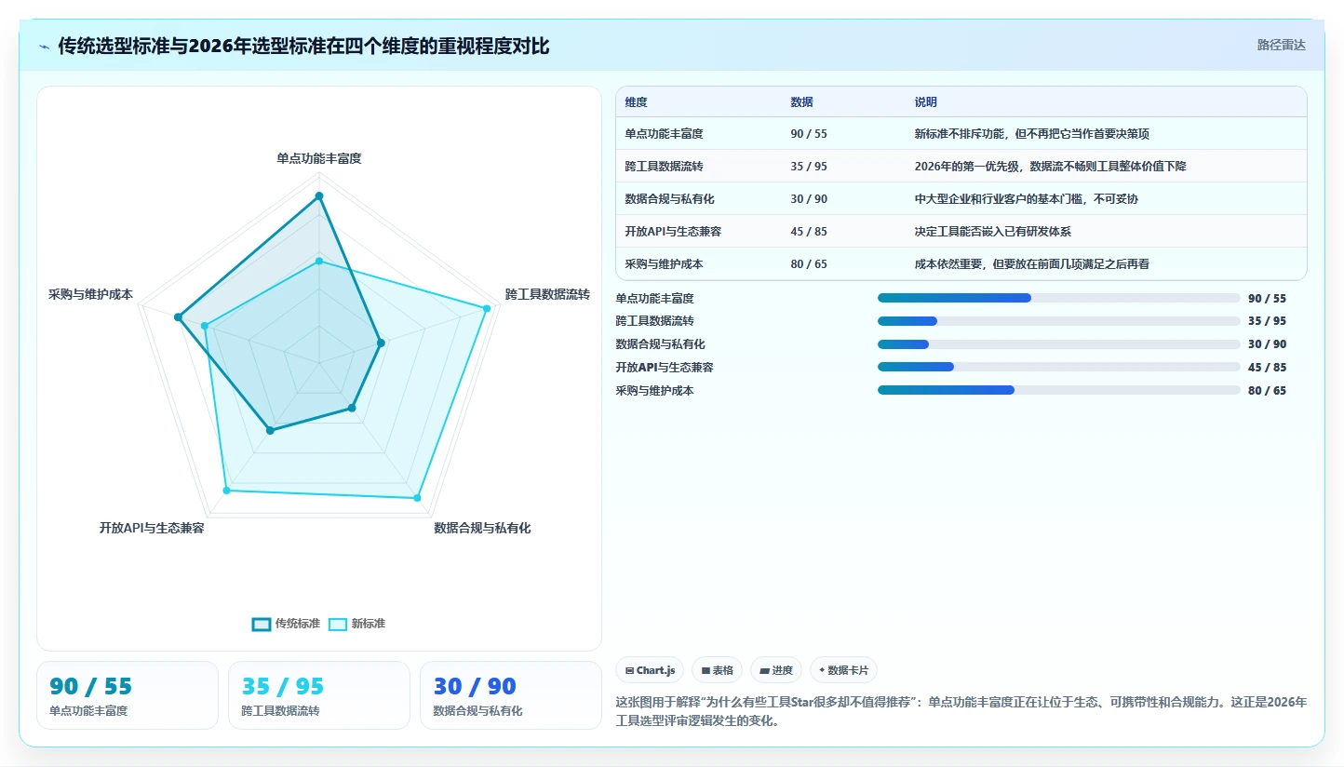Click the new-standard data point on the 跨工具数据流转 axis
1344x767 pixels.
[486, 308]
